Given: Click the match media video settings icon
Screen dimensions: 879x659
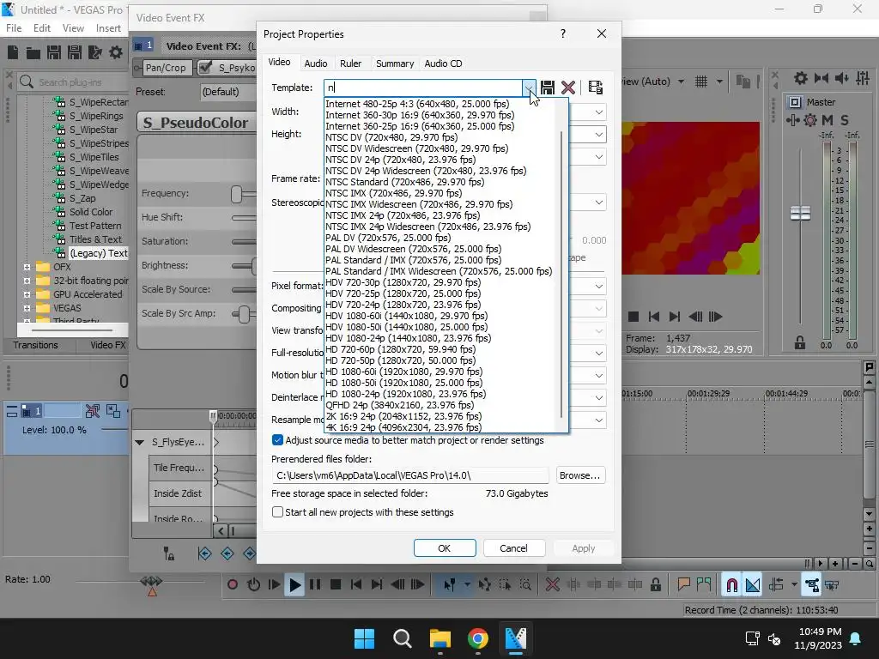Looking at the screenshot, I should 596,88.
